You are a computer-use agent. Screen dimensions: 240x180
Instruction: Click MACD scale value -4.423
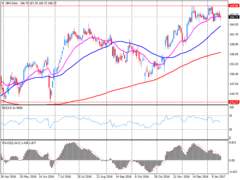click(x=233, y=172)
